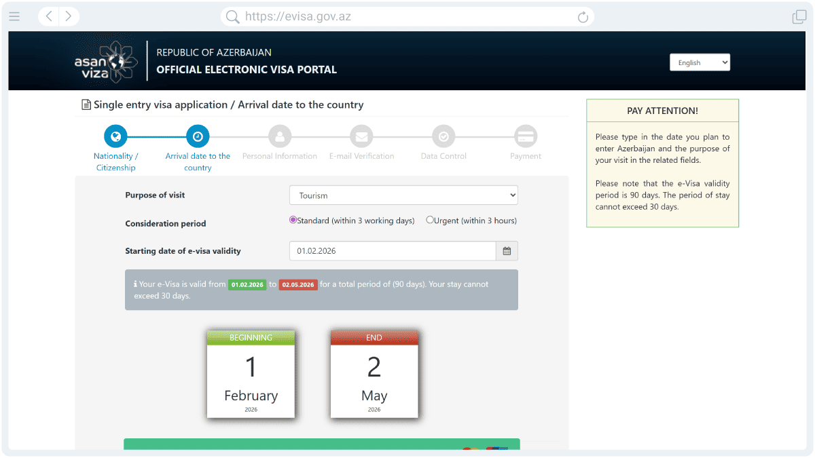The width and height of the screenshot is (815, 458).
Task: Open the Purpose of visit dropdown
Action: [x=403, y=195]
